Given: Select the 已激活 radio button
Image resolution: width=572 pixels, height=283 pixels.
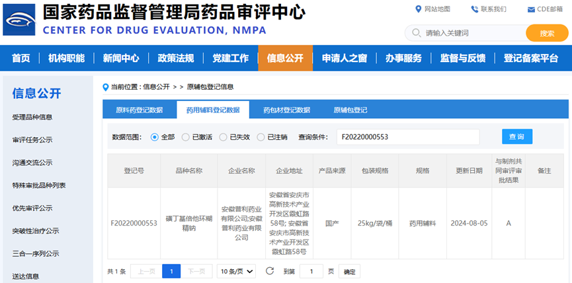Looking at the screenshot, I should [186, 137].
